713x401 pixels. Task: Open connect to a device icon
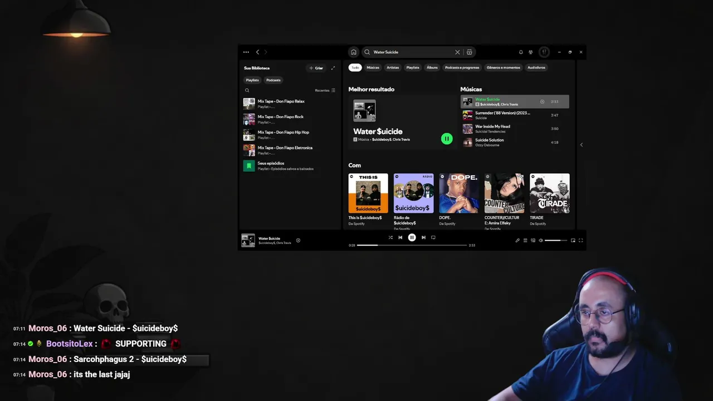point(533,241)
